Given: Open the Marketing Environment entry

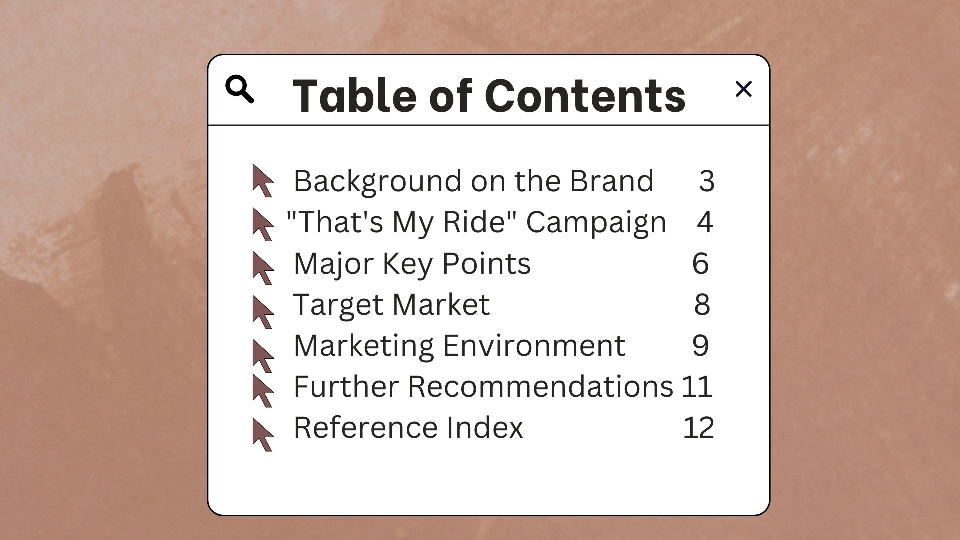Looking at the screenshot, I should click(x=459, y=345).
